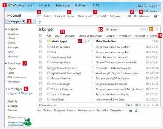
Task: Flag the Groupon ger dig 50 kr message
Action: click(93, 78)
